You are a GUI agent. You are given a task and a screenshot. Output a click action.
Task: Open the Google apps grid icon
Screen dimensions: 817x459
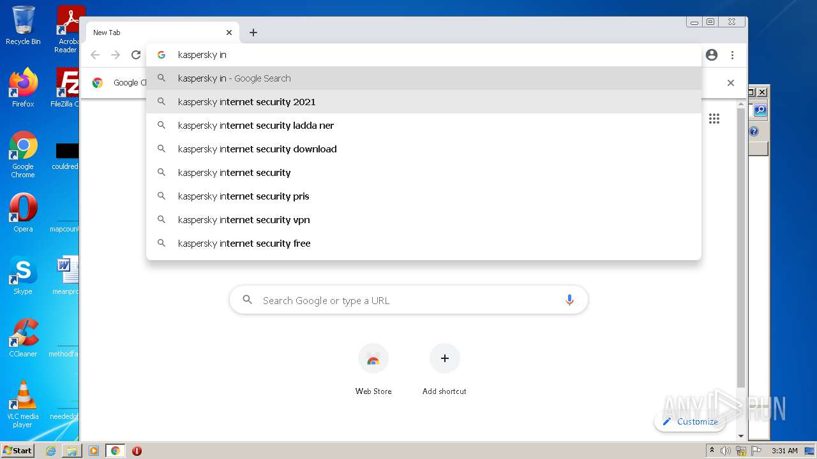pos(714,119)
